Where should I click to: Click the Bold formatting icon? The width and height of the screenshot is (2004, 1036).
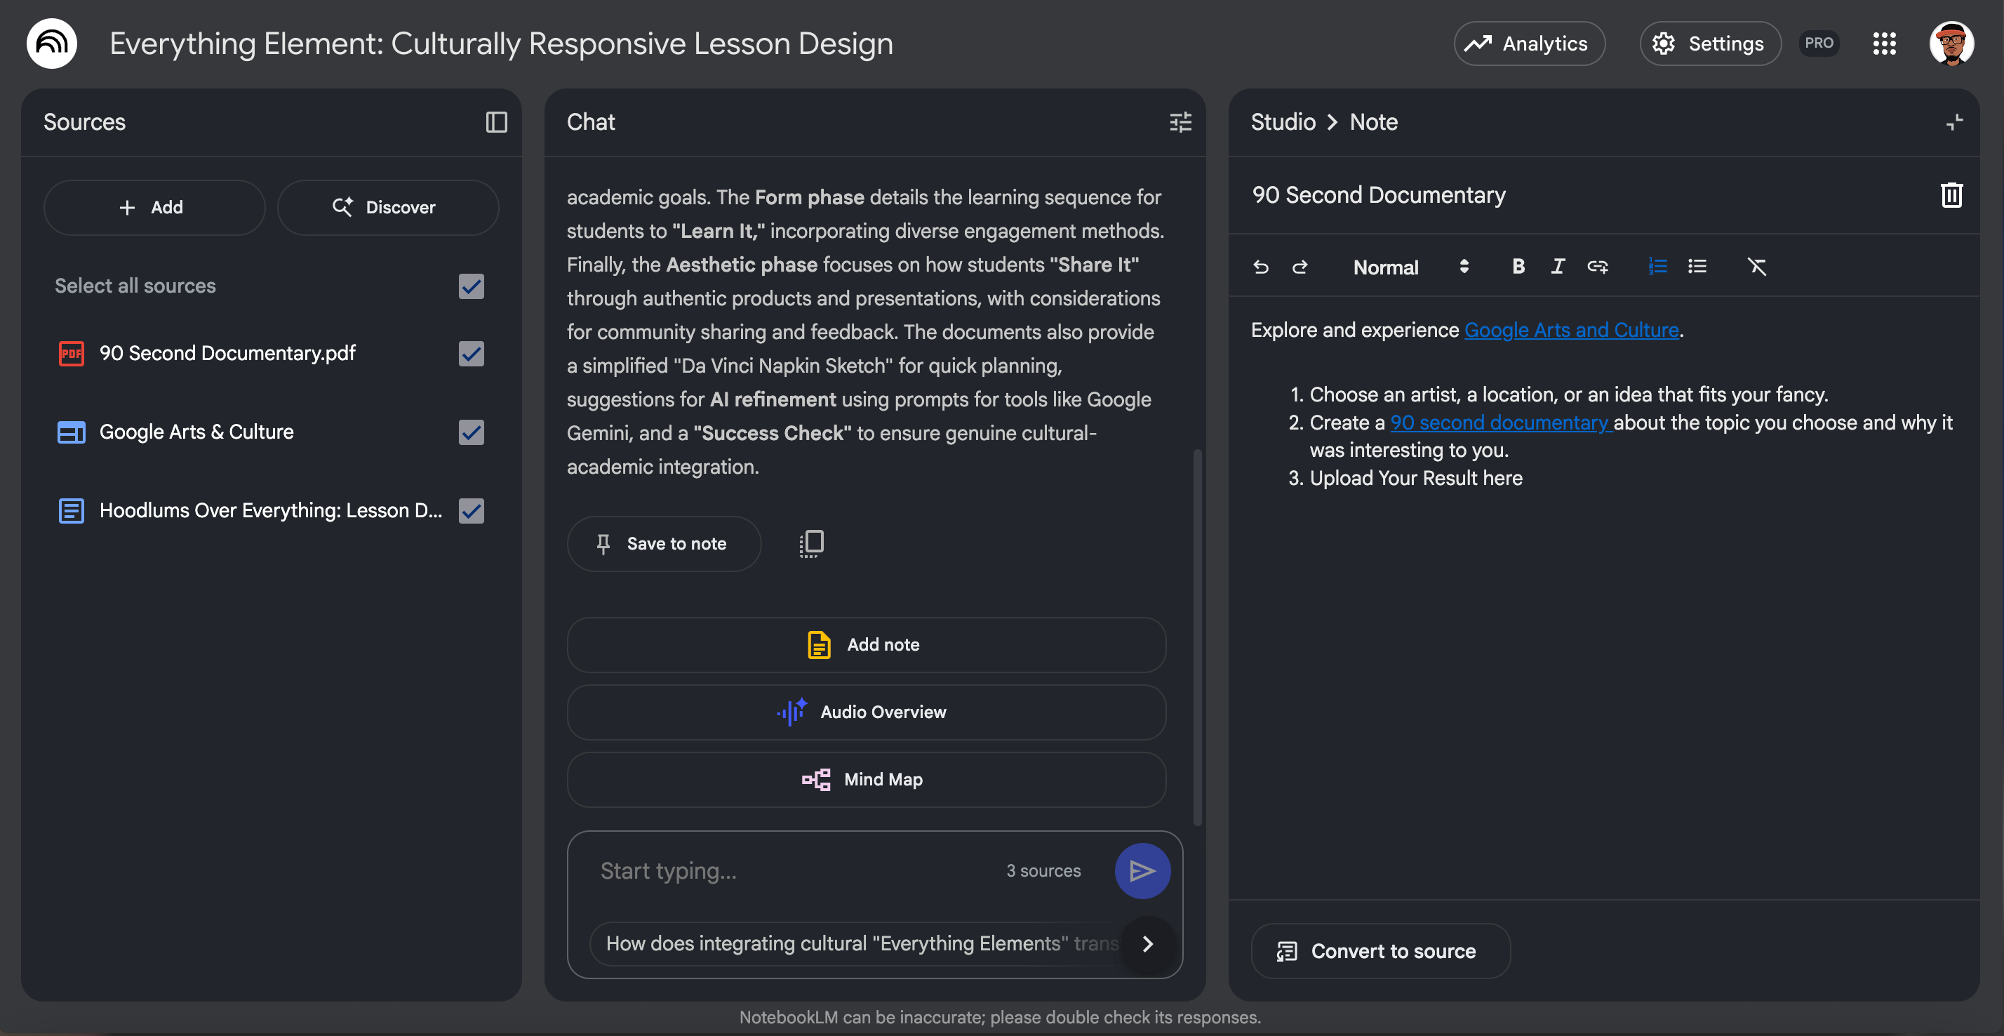click(x=1517, y=267)
